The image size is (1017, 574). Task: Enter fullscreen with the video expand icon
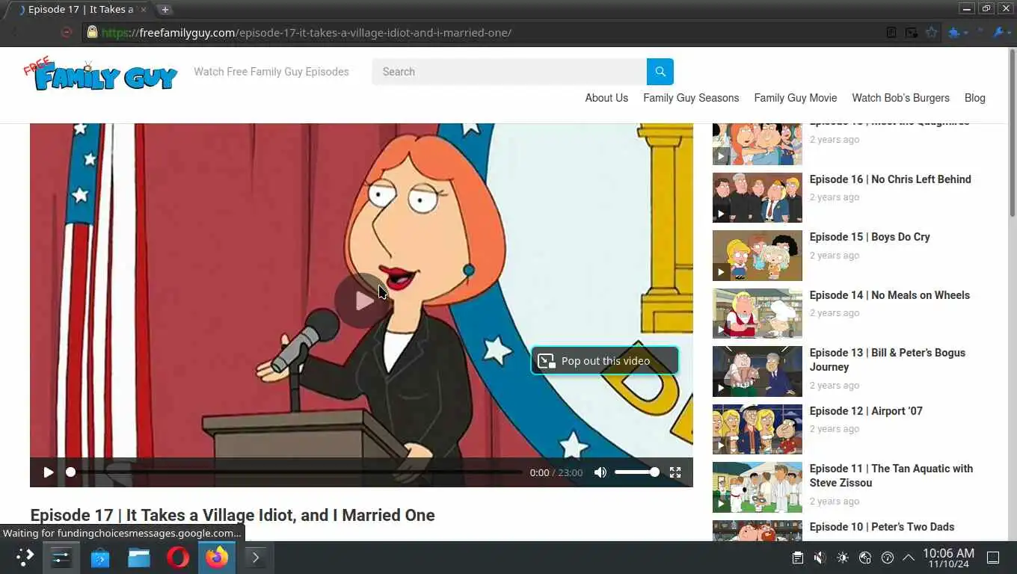pyautogui.click(x=675, y=472)
